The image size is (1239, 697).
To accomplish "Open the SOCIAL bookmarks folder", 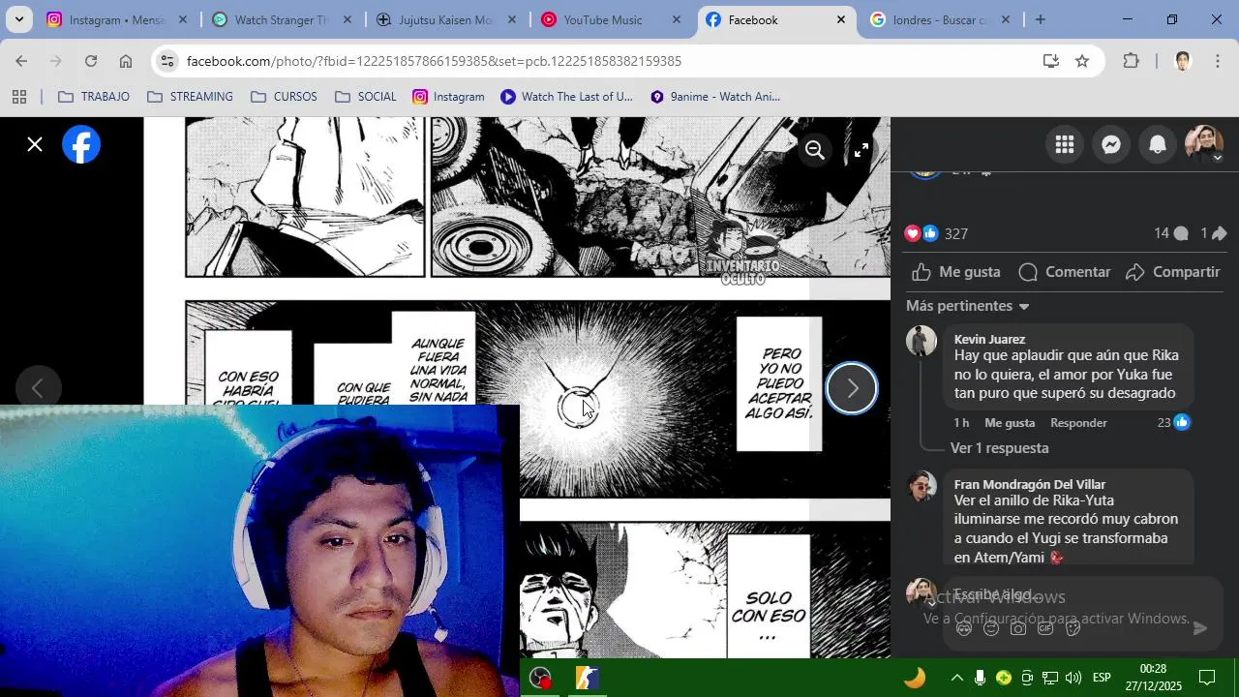I will pos(366,97).
